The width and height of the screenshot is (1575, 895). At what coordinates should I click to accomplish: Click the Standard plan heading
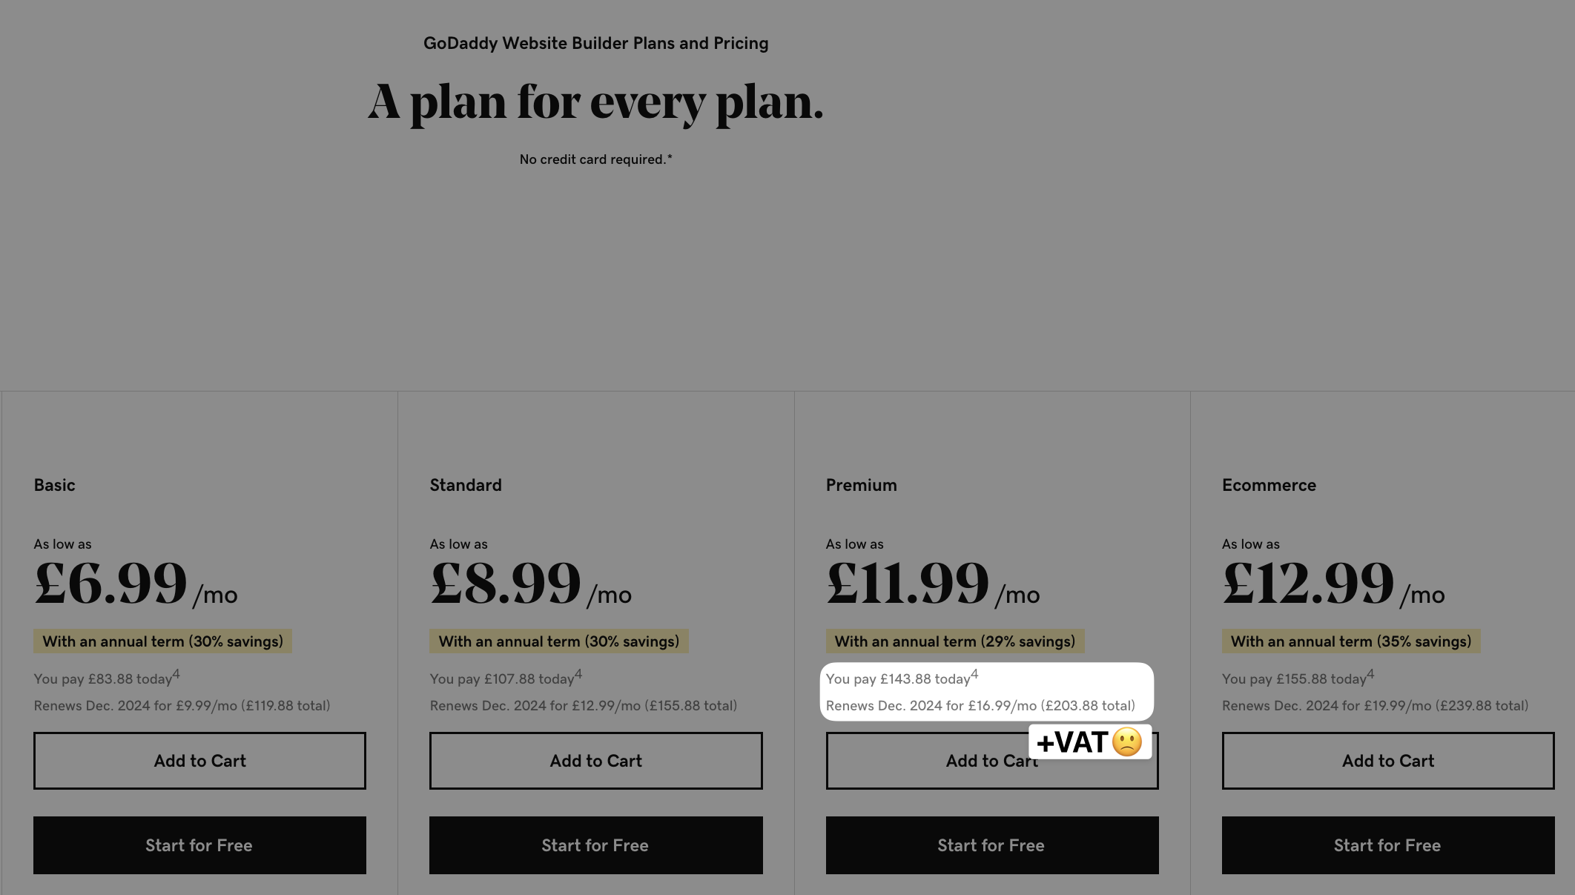466,485
